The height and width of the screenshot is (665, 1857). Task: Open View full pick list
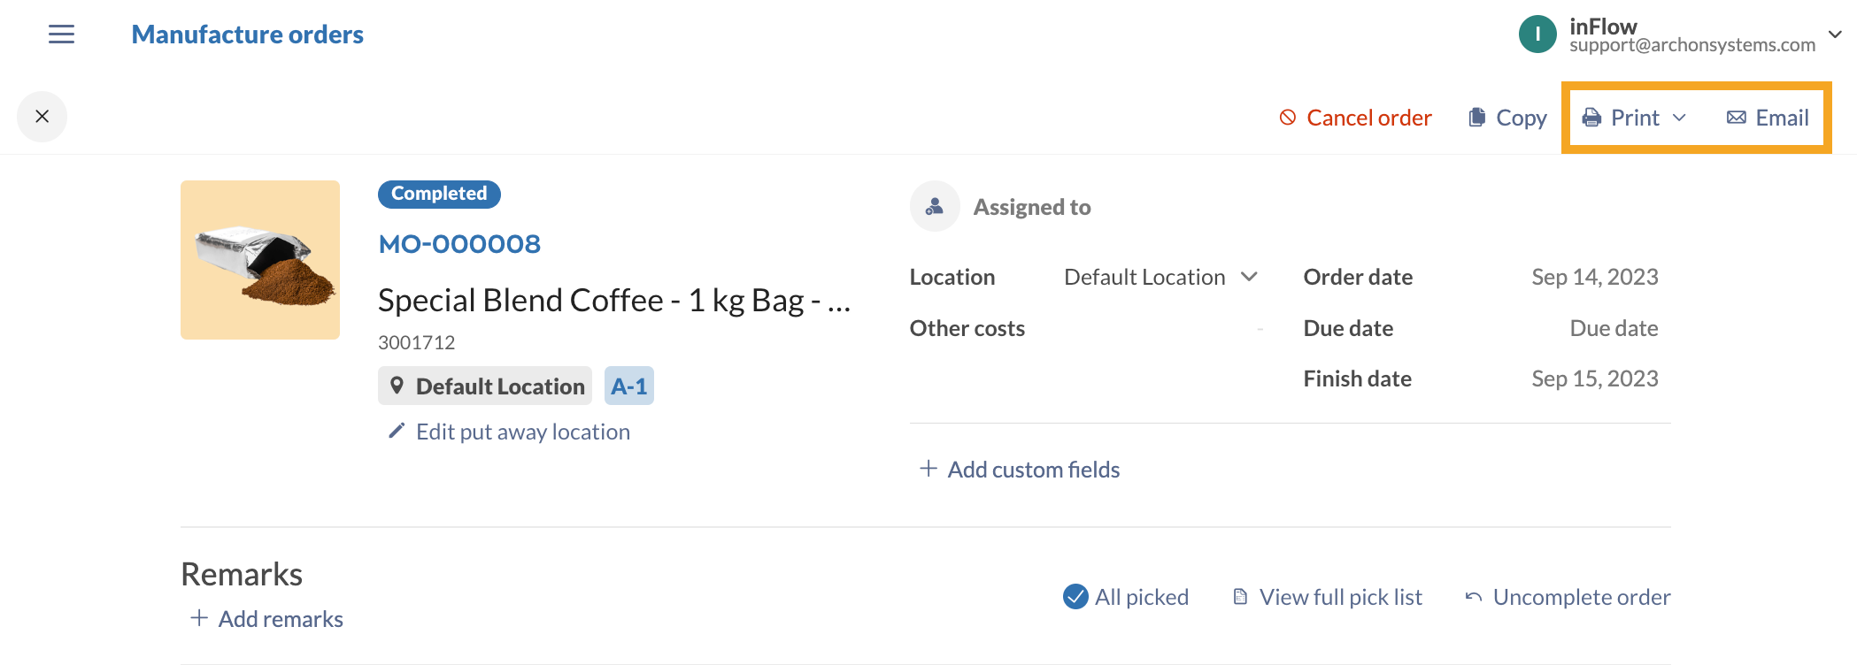[x=1328, y=597]
